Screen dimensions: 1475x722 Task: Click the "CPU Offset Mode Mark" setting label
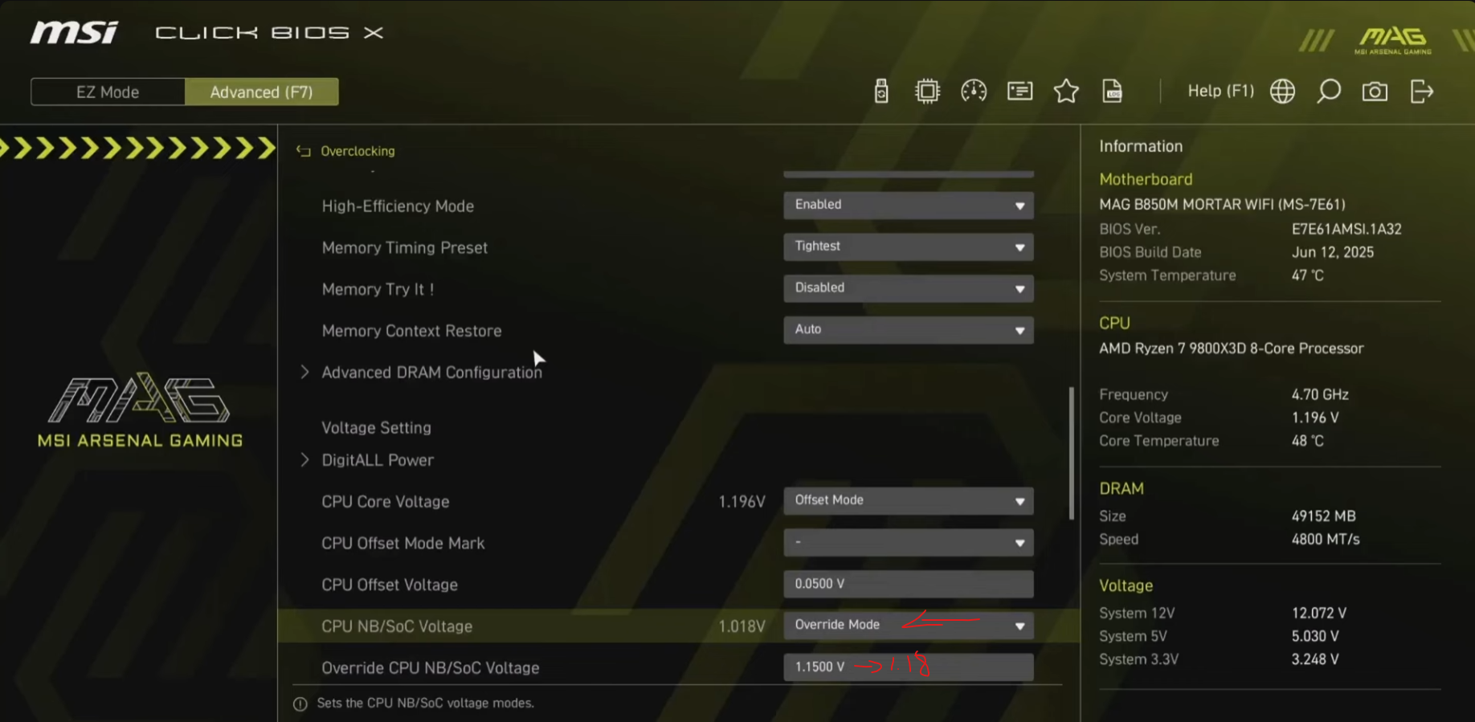pyautogui.click(x=402, y=544)
